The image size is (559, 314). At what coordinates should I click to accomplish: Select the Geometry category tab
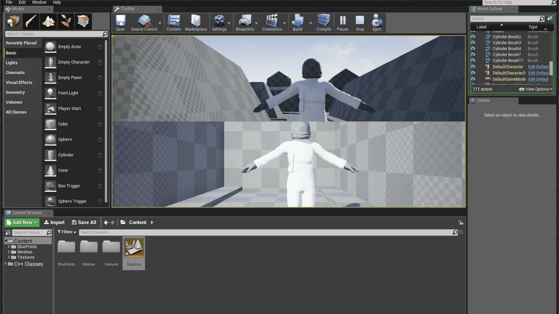point(15,92)
